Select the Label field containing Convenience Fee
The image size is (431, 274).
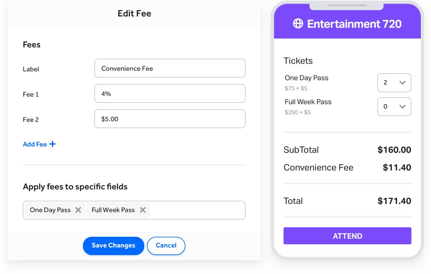[x=170, y=68]
